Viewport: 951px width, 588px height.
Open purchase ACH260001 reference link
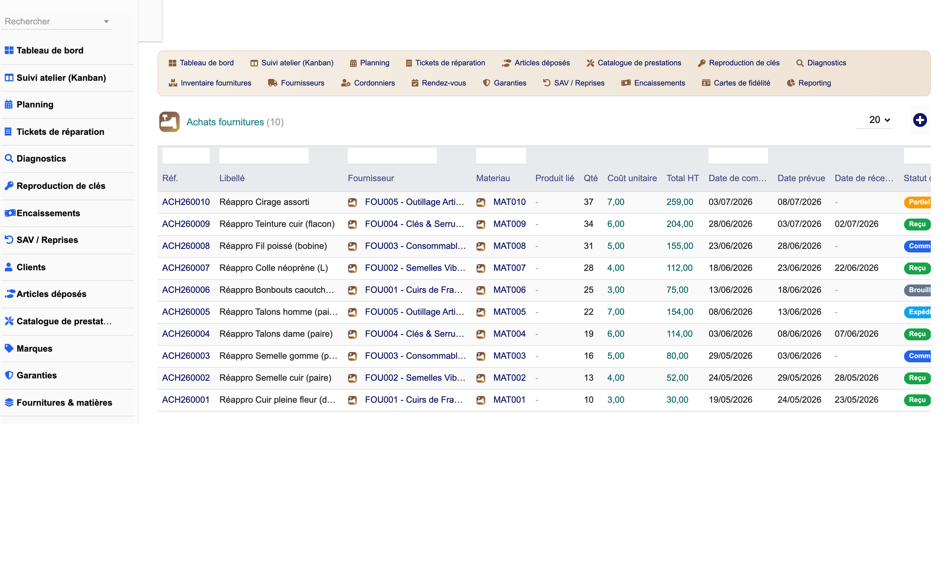[186, 400]
